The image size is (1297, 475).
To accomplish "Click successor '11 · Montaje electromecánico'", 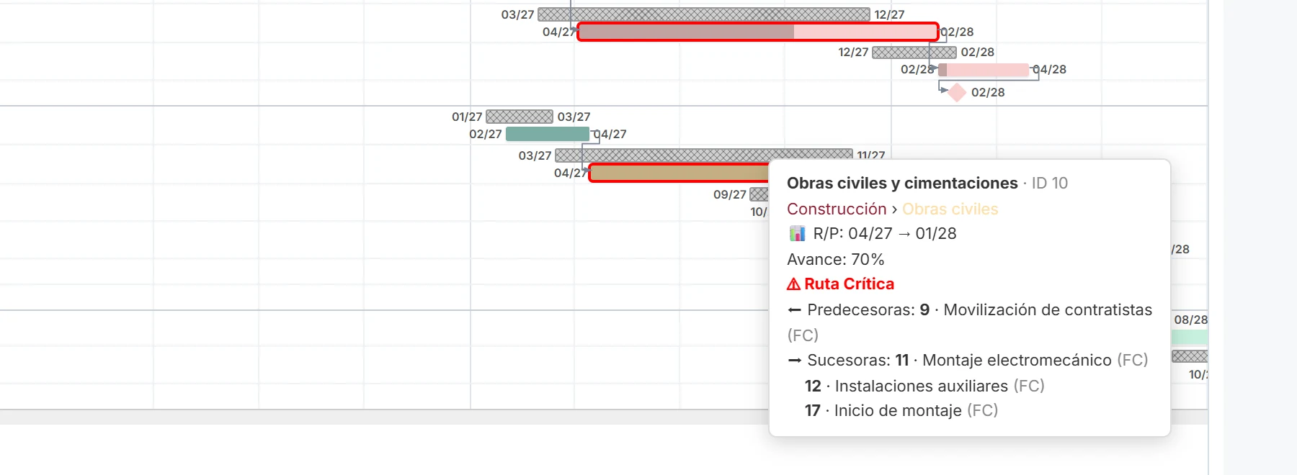I will click(1003, 361).
